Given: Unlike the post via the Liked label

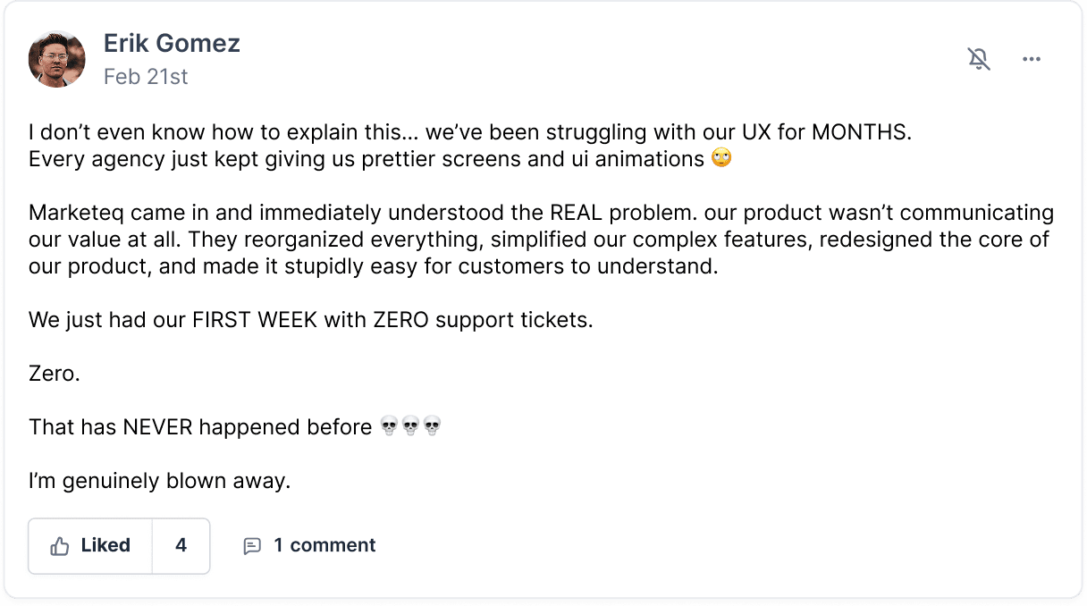Looking at the screenshot, I should (105, 545).
